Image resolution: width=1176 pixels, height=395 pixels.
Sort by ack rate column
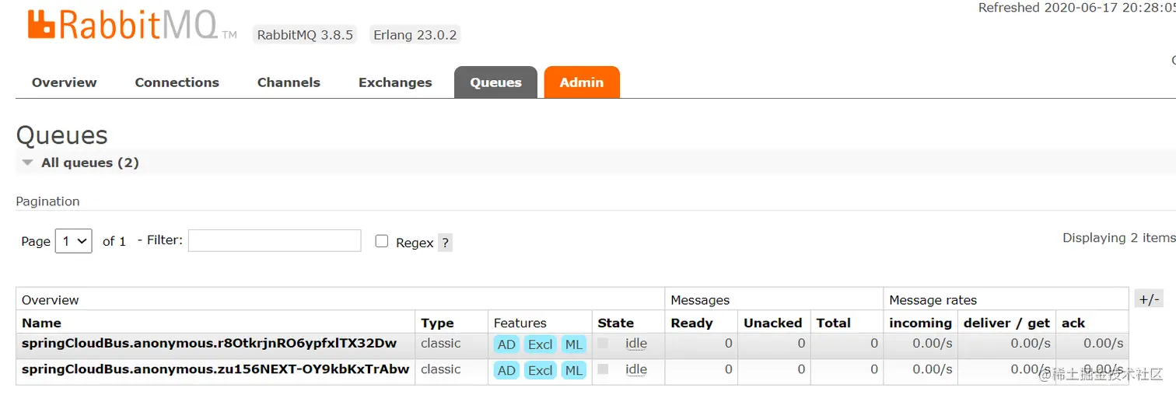1073,323
